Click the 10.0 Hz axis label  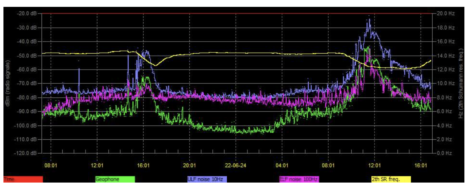446,84
